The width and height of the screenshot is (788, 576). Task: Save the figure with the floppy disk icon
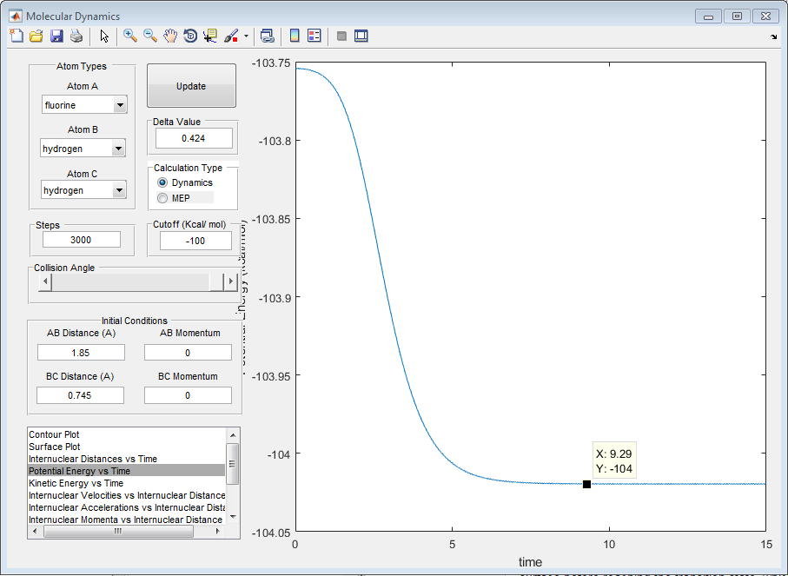pyautogui.click(x=56, y=36)
